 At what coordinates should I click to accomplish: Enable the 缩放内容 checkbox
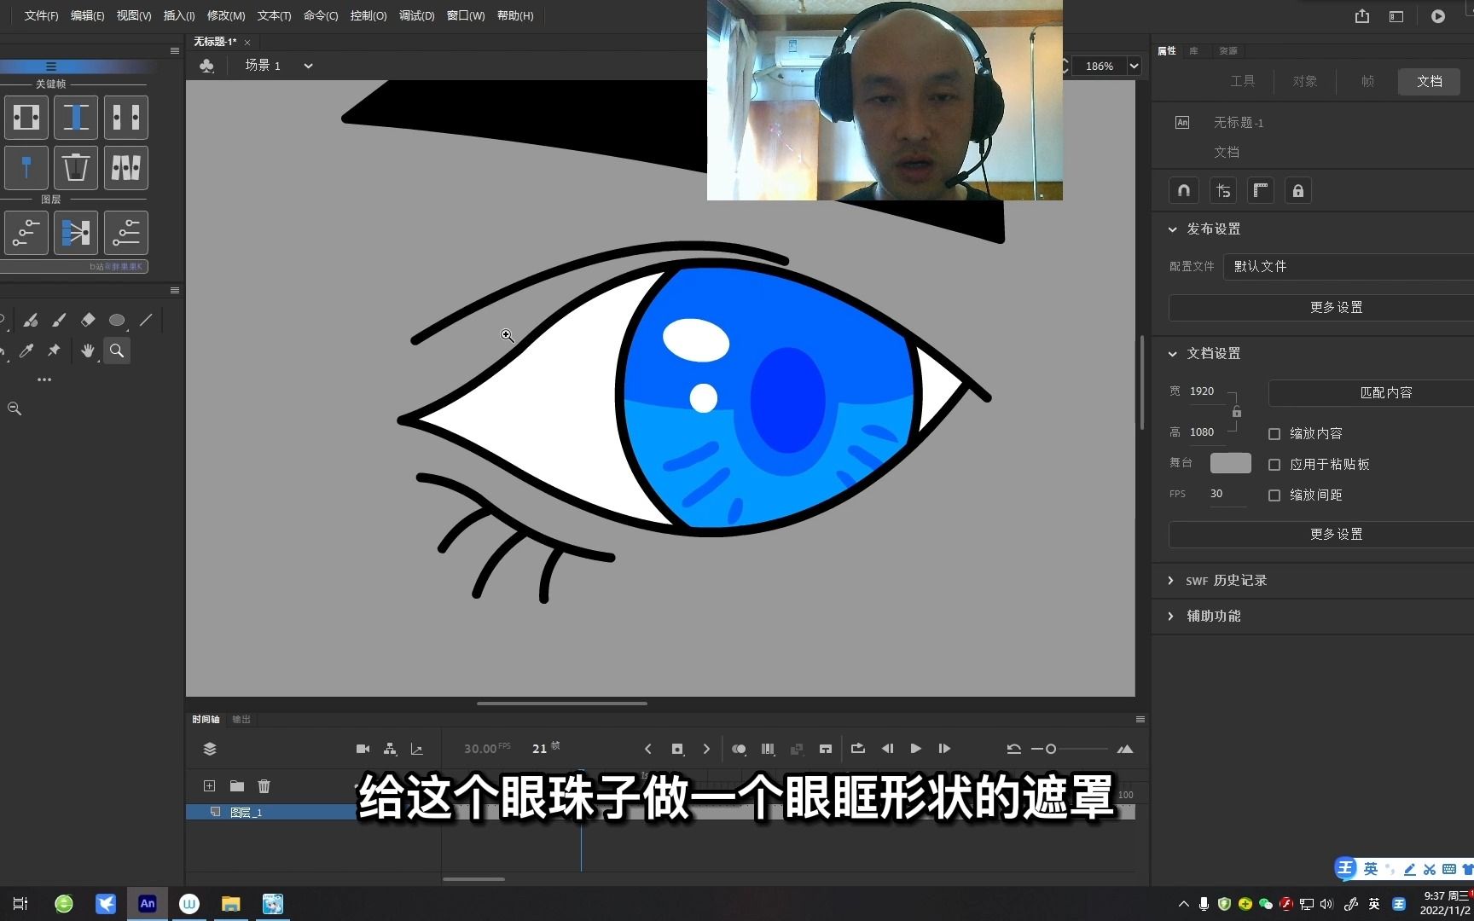[1274, 434]
